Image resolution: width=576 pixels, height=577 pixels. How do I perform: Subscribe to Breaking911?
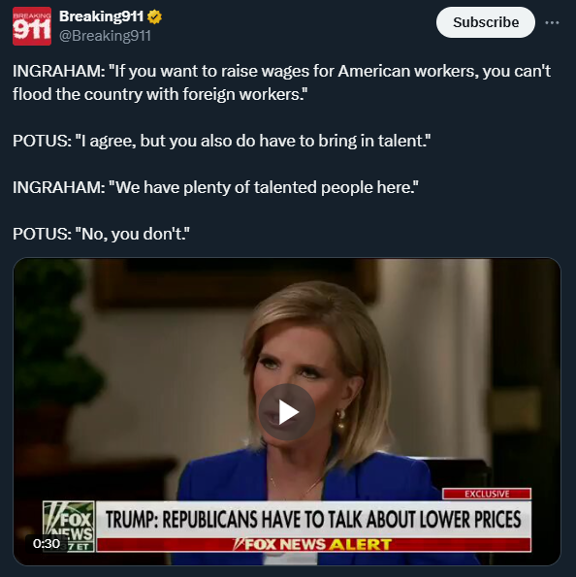(x=486, y=22)
